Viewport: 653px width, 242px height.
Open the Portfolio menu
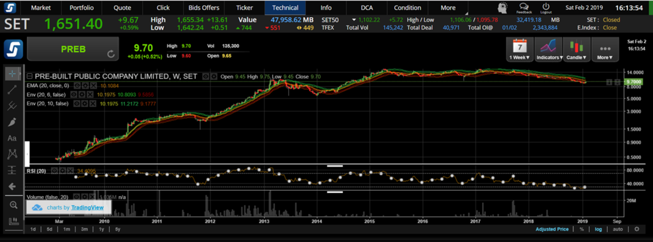pos(82,8)
